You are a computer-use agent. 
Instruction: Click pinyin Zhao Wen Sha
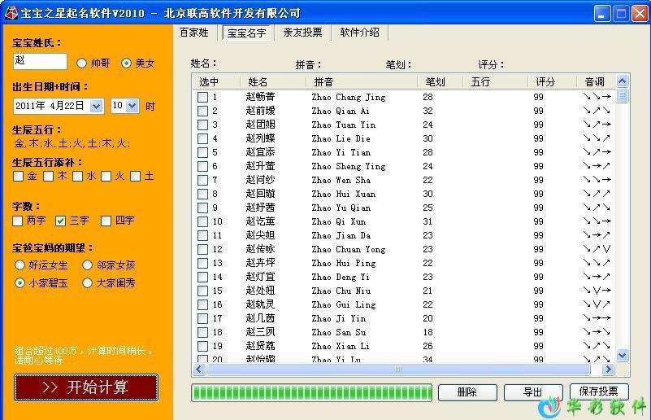(x=341, y=180)
